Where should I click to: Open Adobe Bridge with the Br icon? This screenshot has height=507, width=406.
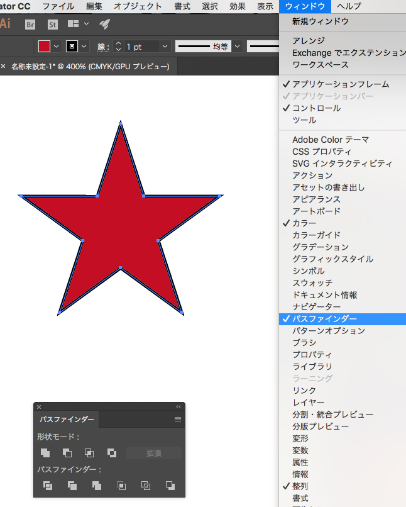click(x=30, y=25)
